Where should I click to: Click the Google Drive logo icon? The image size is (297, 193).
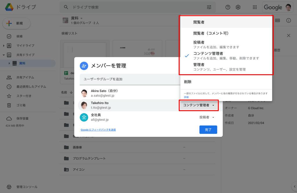click(x=9, y=7)
